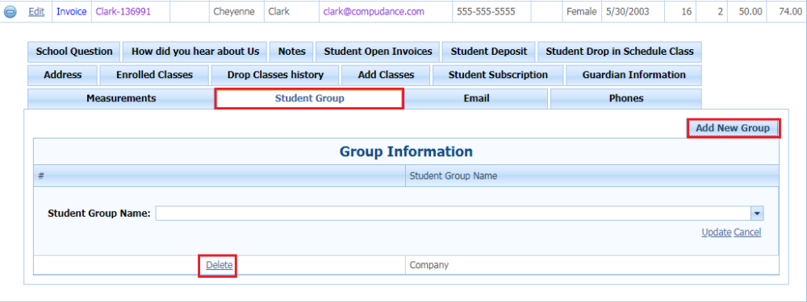Click the Add New Group button
807x302 pixels.
click(733, 128)
